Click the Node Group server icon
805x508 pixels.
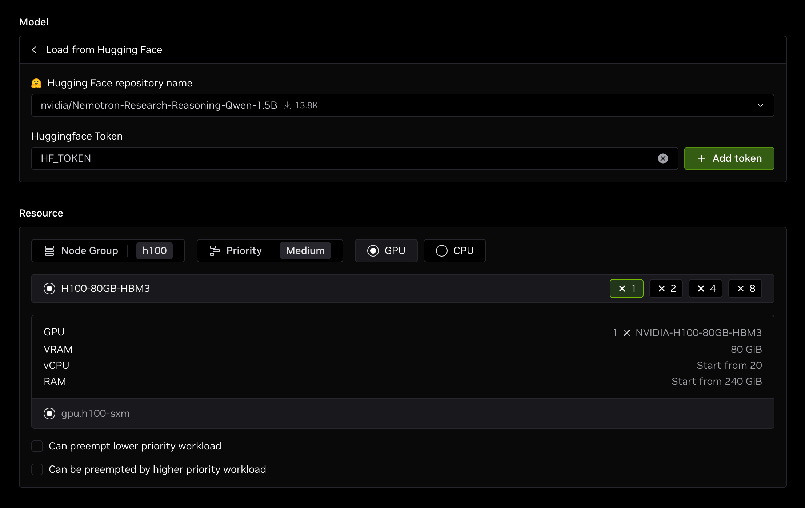[x=49, y=251]
